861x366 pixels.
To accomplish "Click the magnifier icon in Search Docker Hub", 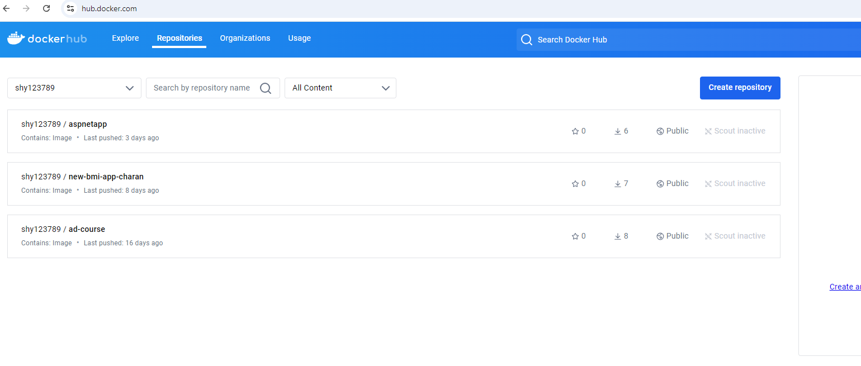I will (x=526, y=40).
